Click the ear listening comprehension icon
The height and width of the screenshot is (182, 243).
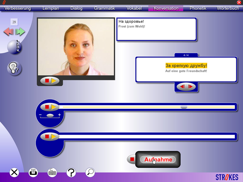pyautogui.click(x=14, y=69)
